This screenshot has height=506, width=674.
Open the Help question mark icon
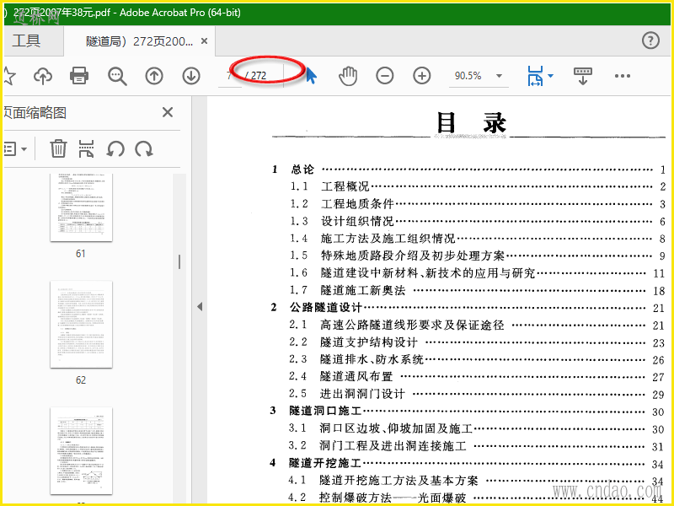tap(650, 40)
